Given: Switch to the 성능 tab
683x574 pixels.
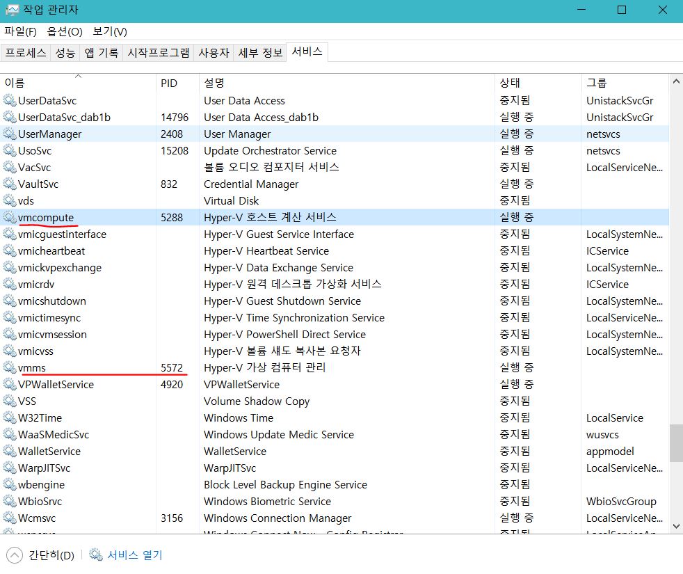Looking at the screenshot, I should tap(65, 53).
